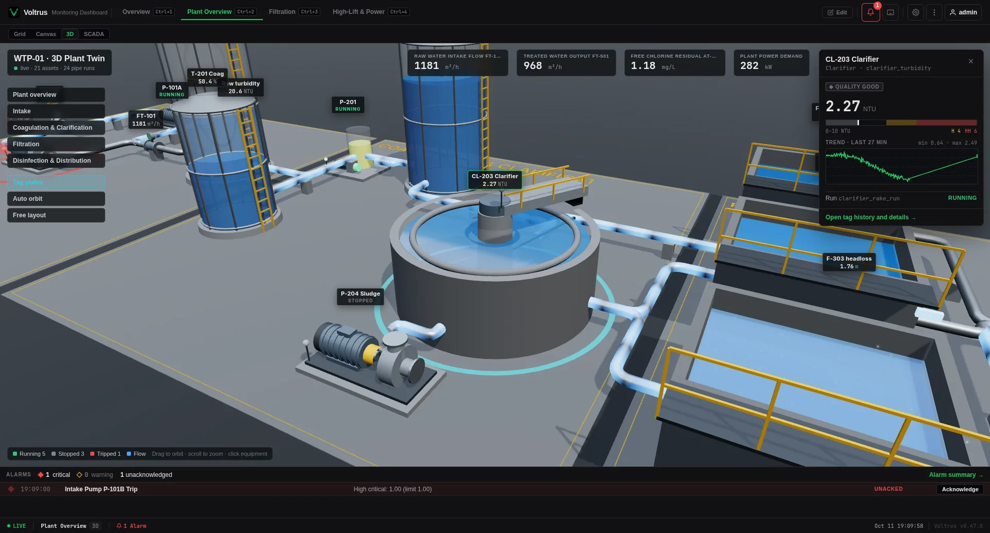The image size is (990, 533).
Task: Jump to Plant overview camera view
Action: [56, 95]
